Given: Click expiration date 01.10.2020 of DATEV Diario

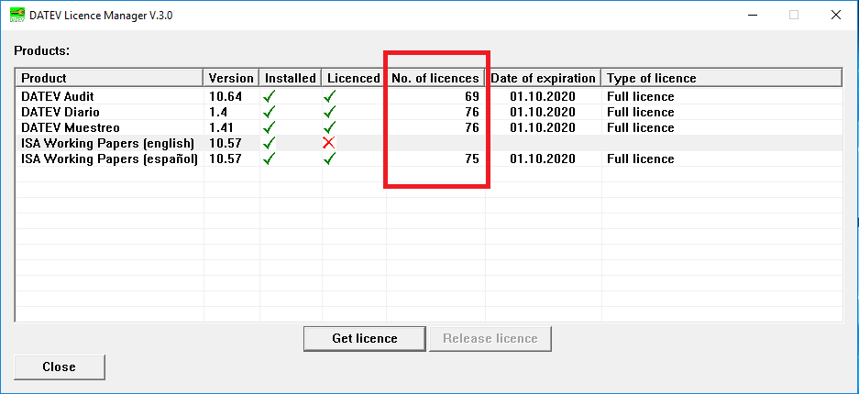Looking at the screenshot, I should tap(543, 112).
